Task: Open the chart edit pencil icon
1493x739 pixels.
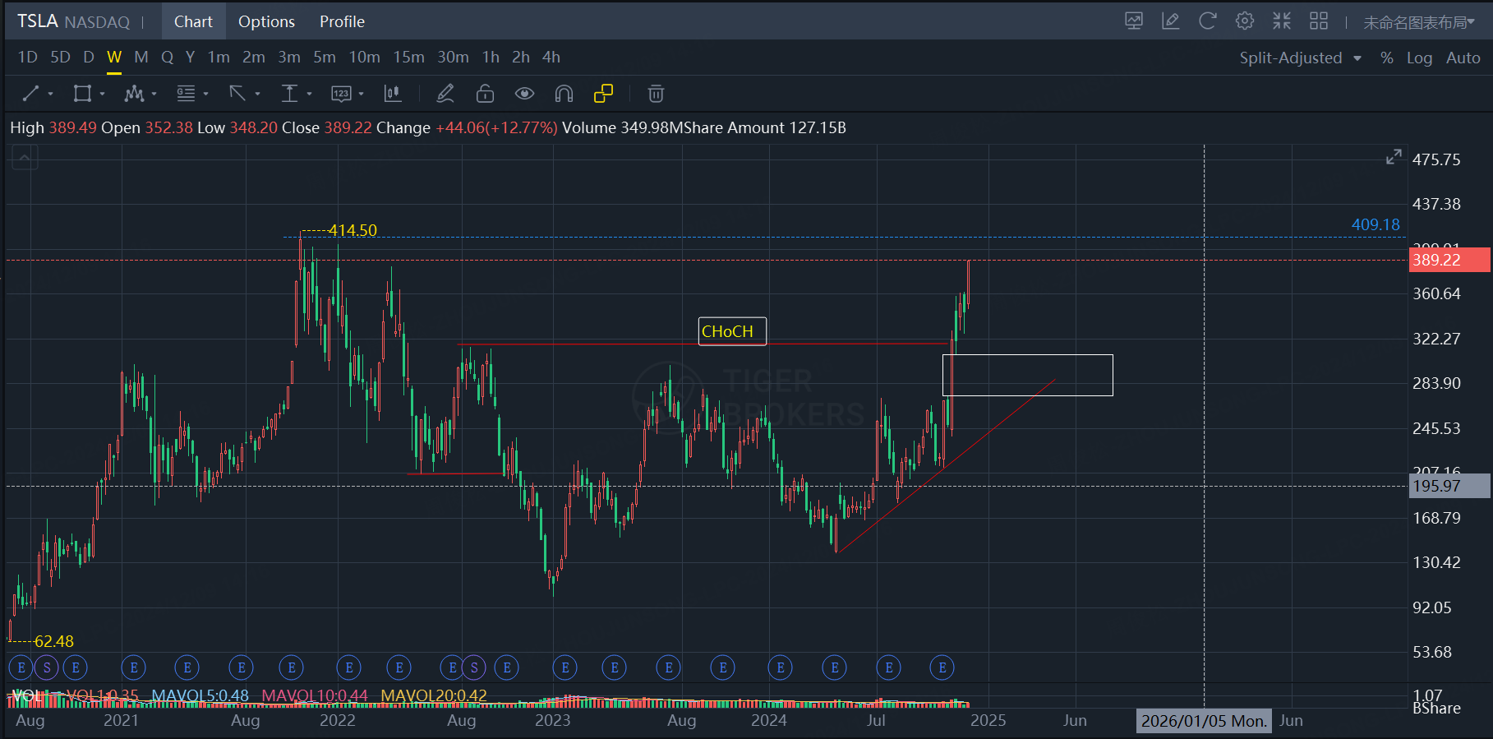Action: tap(1171, 21)
